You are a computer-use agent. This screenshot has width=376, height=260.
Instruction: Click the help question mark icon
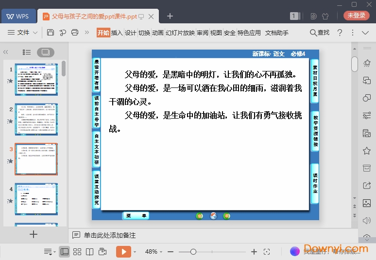pos(340,33)
